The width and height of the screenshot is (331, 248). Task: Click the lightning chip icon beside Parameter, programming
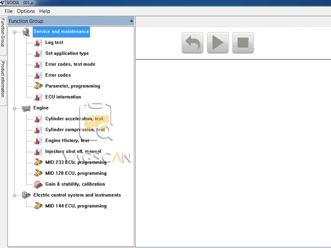38,86
